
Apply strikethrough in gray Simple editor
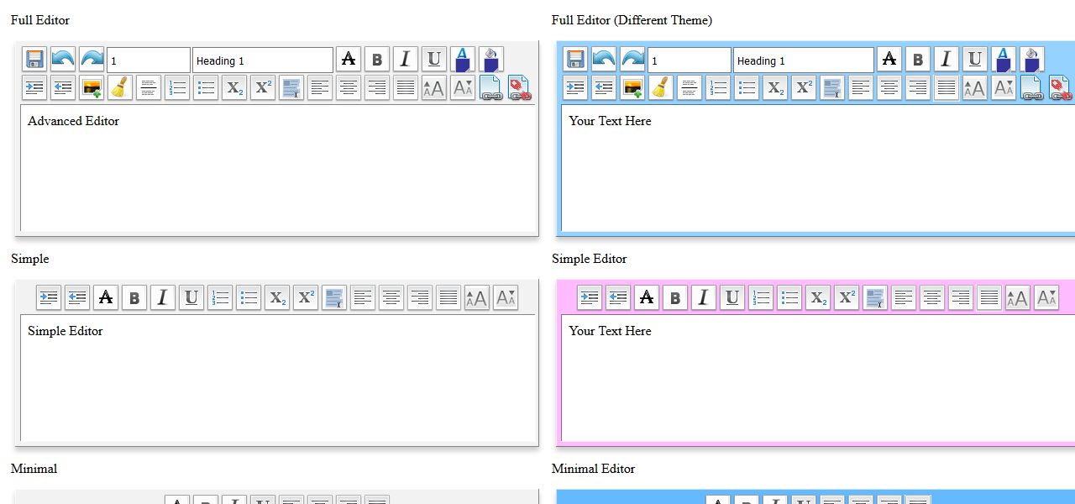[106, 297]
